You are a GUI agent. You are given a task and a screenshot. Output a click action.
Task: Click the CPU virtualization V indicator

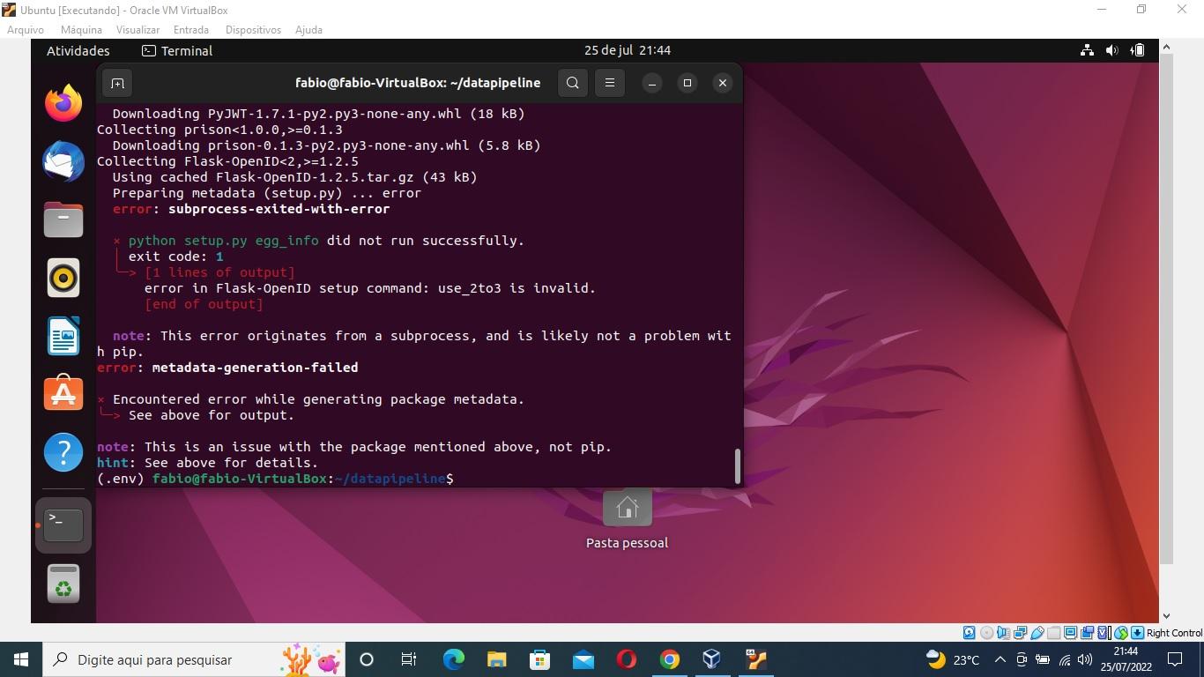tap(1104, 633)
